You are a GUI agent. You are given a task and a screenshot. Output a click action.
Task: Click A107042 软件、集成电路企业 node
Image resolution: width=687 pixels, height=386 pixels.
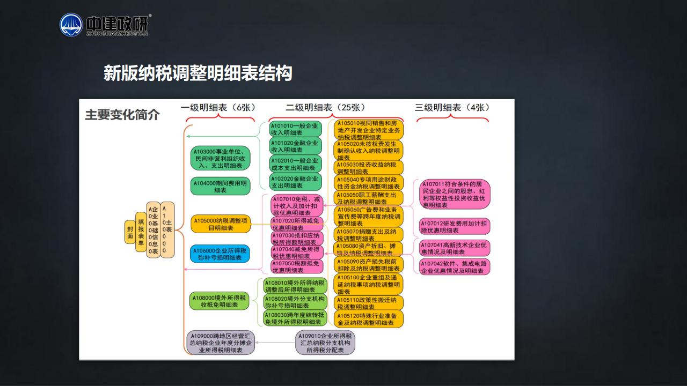455,267
